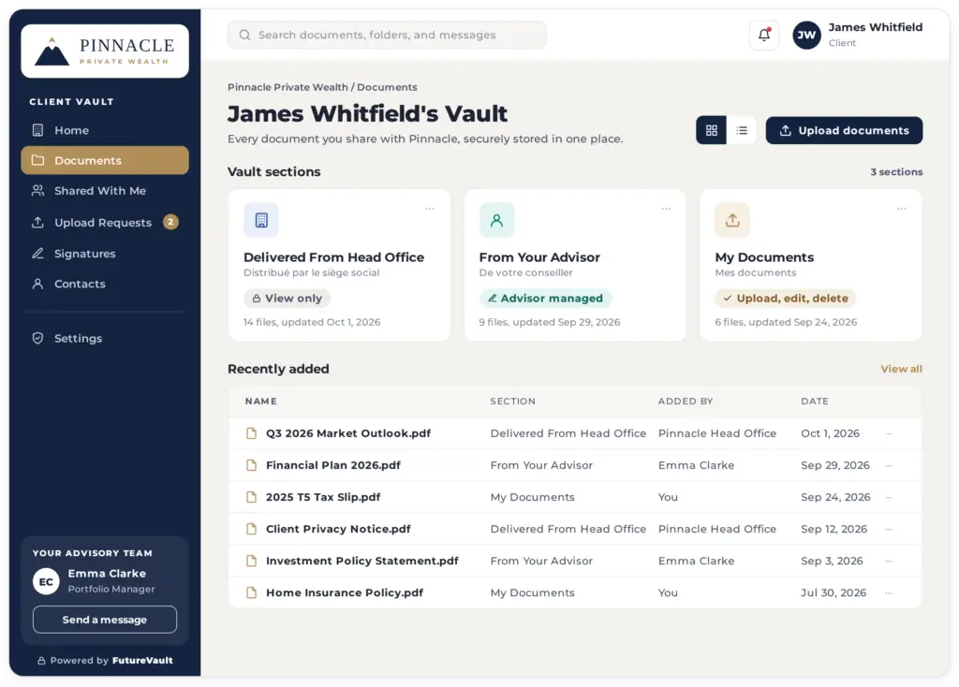
Task: Open Investment Policy Statement.pdf
Action: click(362, 561)
